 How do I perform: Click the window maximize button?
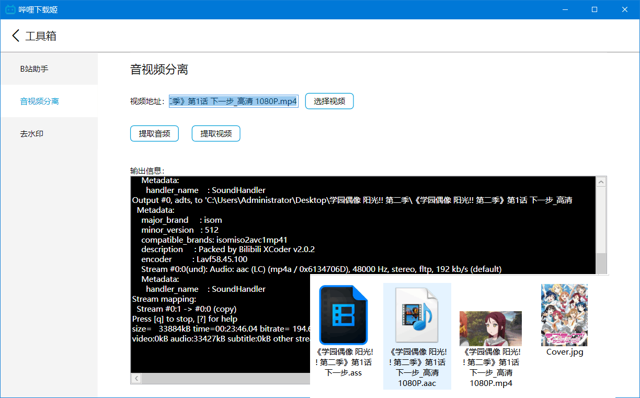[594, 9]
